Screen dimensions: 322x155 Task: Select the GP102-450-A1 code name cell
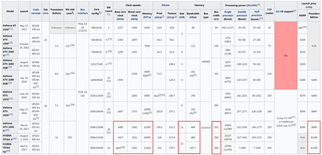[x=36, y=148]
